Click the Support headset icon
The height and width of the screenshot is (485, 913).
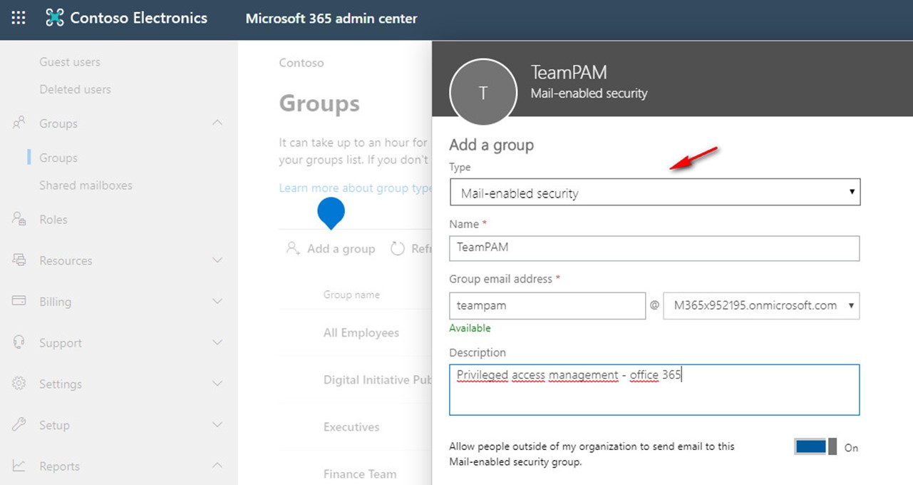click(x=19, y=342)
